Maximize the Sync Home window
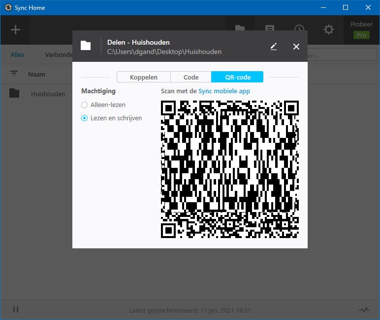Image resolution: width=380 pixels, height=320 pixels. [x=346, y=7]
